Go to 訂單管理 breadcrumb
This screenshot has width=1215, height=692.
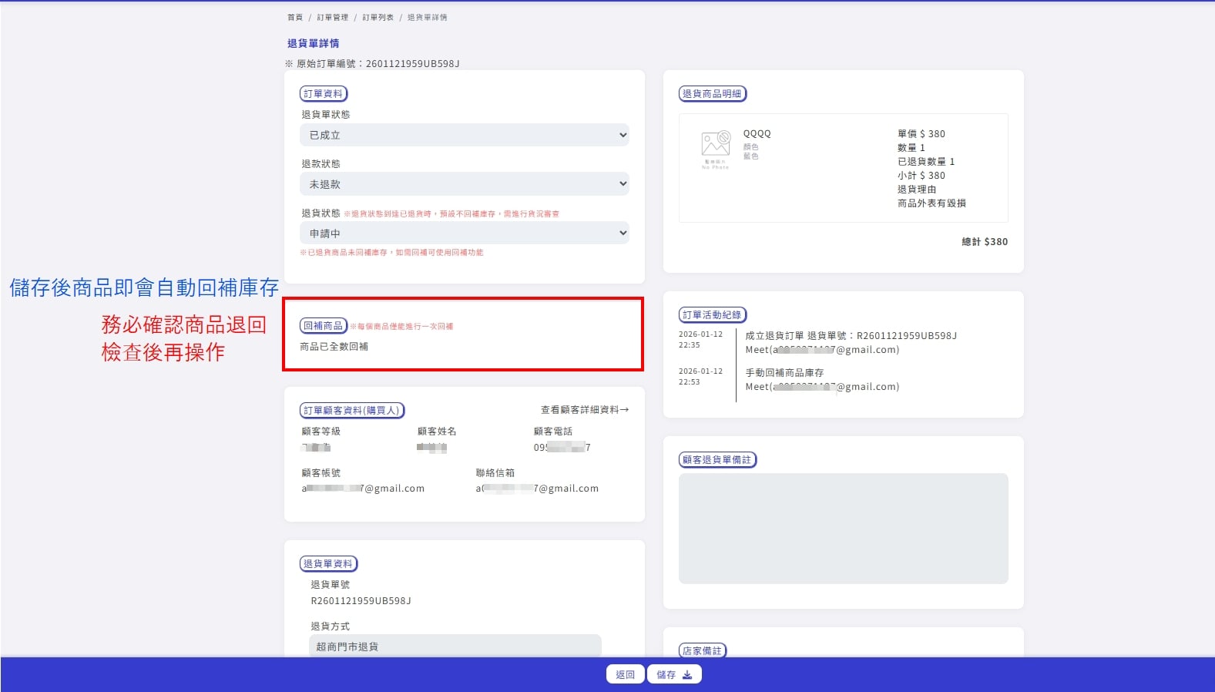(333, 17)
